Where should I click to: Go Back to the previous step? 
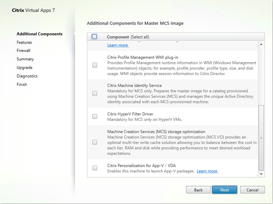198,190
